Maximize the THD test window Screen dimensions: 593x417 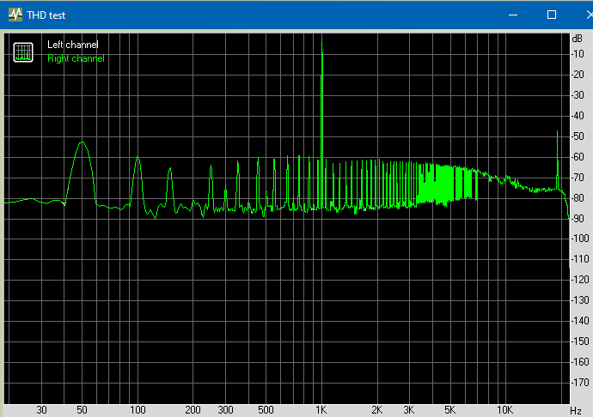click(552, 15)
